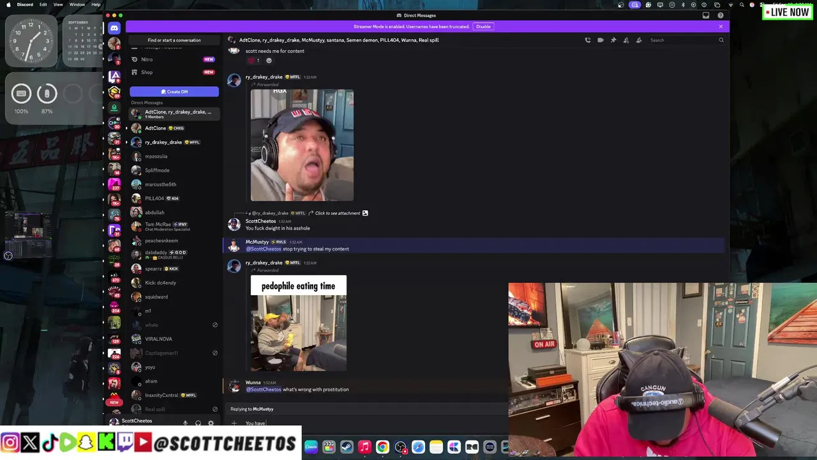
Task: Open OBS from the dock
Action: (400, 447)
